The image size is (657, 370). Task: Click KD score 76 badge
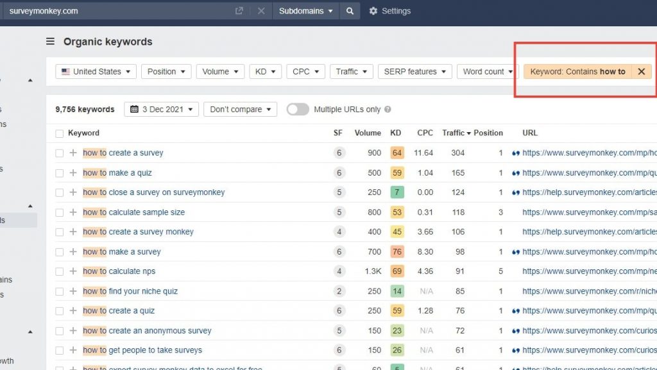pyautogui.click(x=397, y=251)
